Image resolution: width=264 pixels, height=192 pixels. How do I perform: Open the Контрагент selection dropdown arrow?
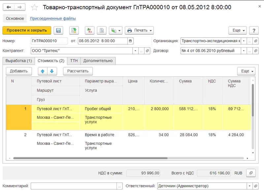tap(135, 50)
